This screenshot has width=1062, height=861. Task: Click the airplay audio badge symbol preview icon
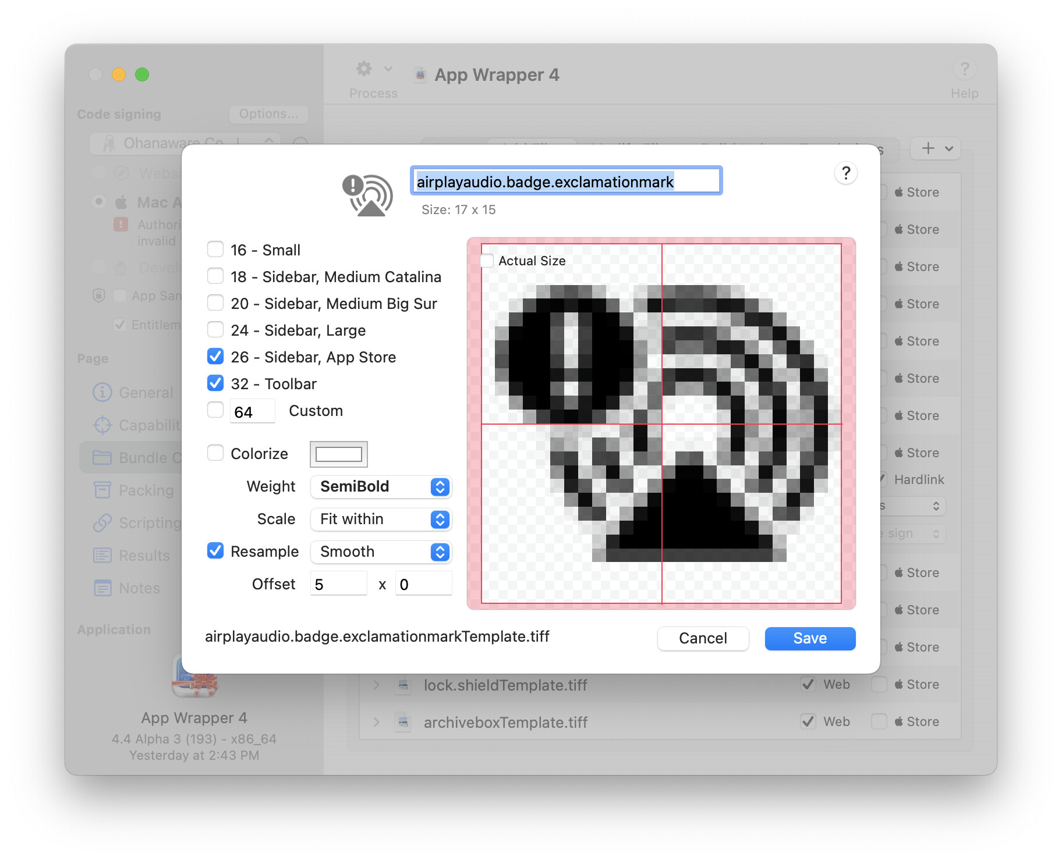367,195
